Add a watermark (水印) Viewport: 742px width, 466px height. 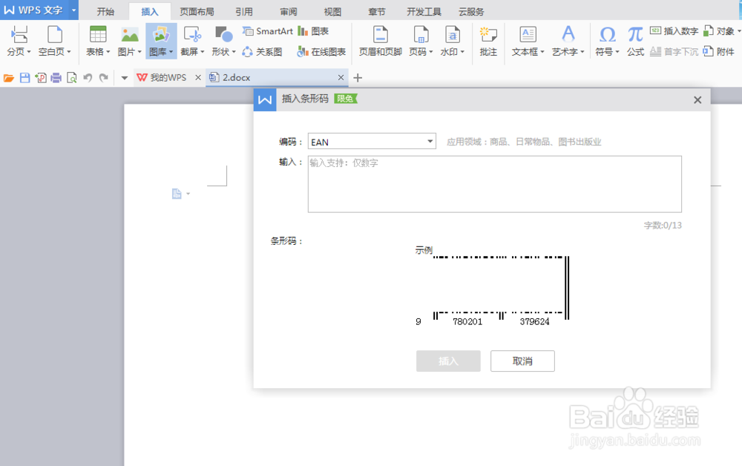point(453,41)
